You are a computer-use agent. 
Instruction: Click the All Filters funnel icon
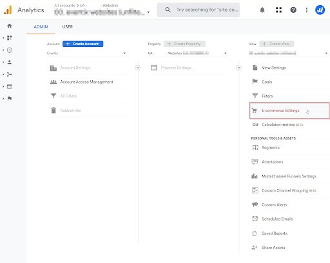(53, 96)
